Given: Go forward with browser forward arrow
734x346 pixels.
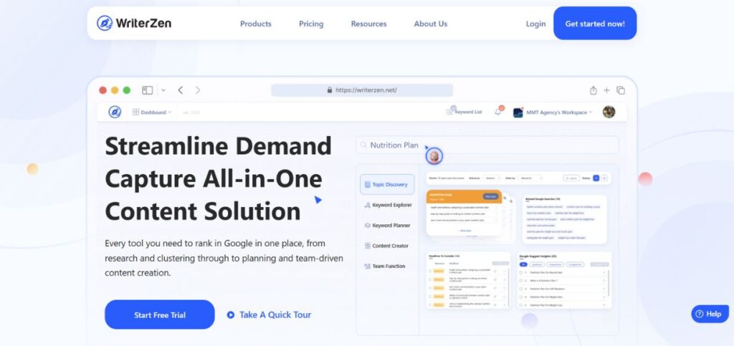Looking at the screenshot, I should point(198,90).
